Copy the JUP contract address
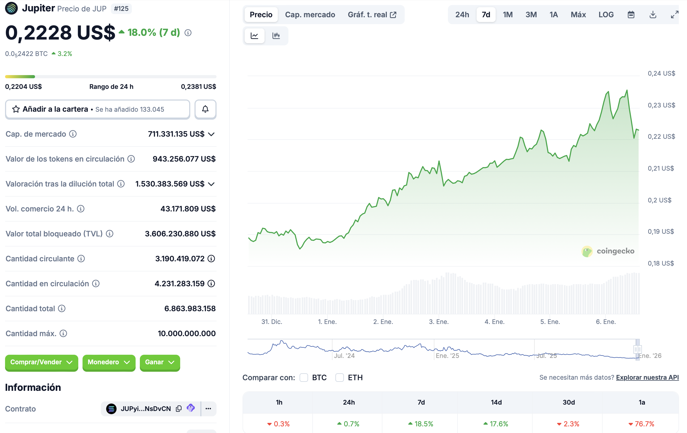The image size is (687, 433). (179, 409)
